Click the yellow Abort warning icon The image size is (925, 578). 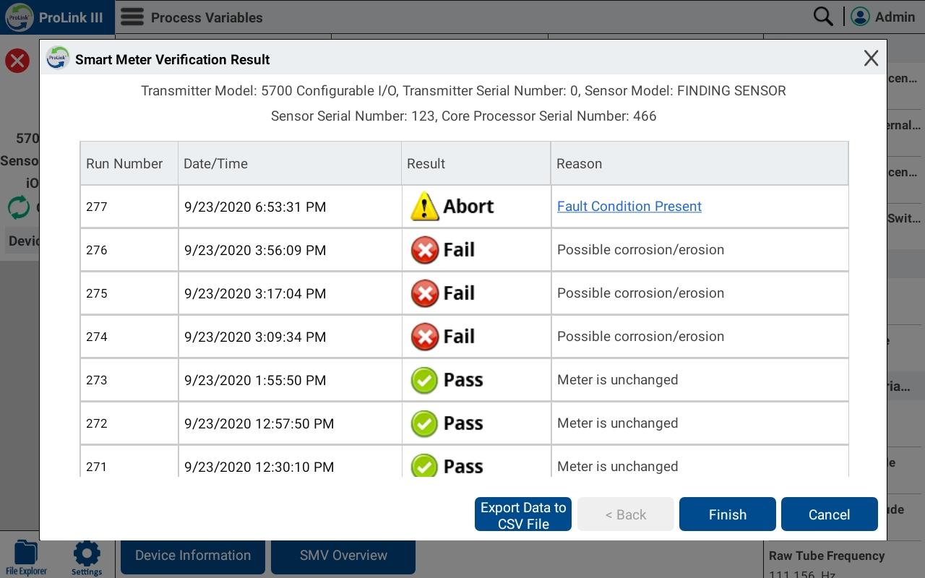pyautogui.click(x=424, y=207)
